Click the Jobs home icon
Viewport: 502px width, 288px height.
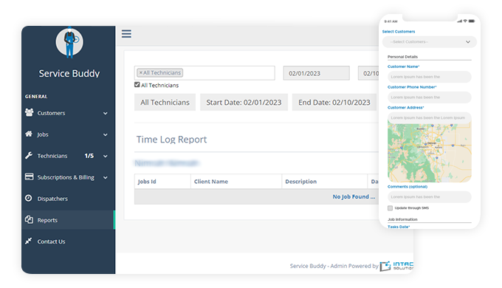29,134
